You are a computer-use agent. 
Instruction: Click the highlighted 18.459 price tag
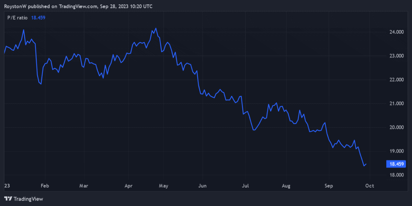396,164
